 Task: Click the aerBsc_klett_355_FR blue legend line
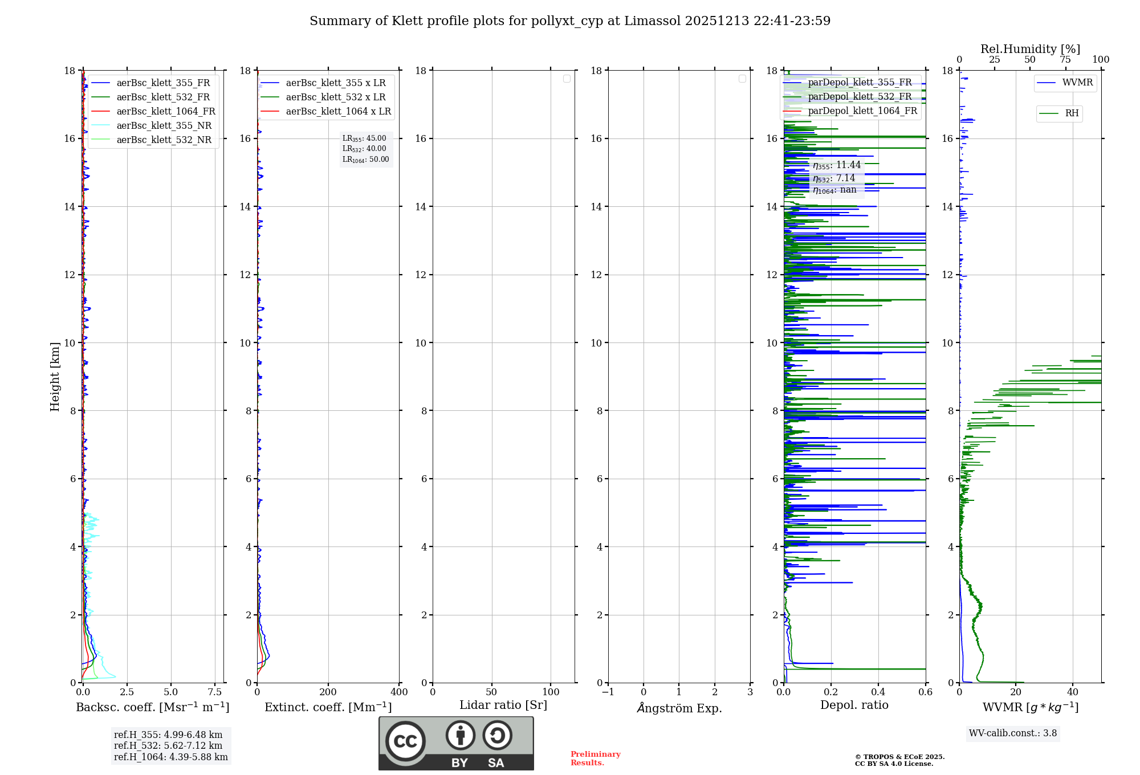pos(100,83)
